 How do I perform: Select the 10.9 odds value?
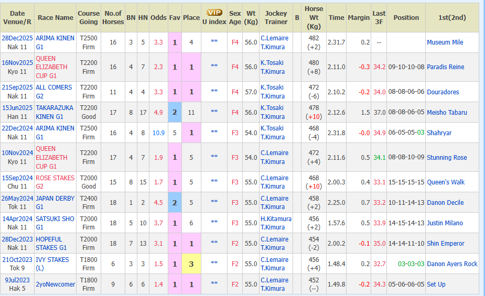click(158, 133)
